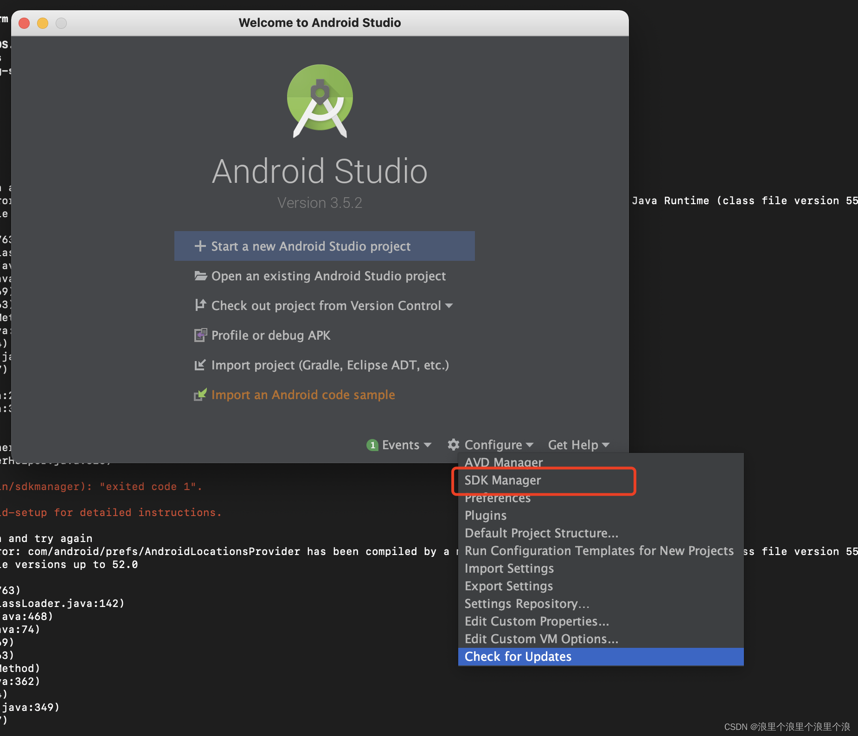Click the version control checkout icon
This screenshot has height=736, width=858.
(x=200, y=305)
